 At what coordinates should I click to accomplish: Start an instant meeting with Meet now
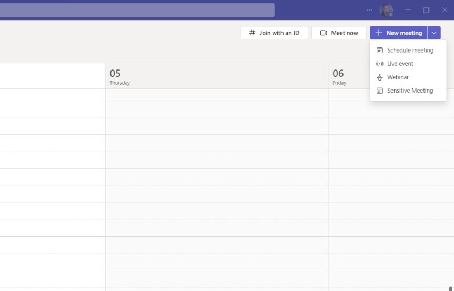click(339, 33)
